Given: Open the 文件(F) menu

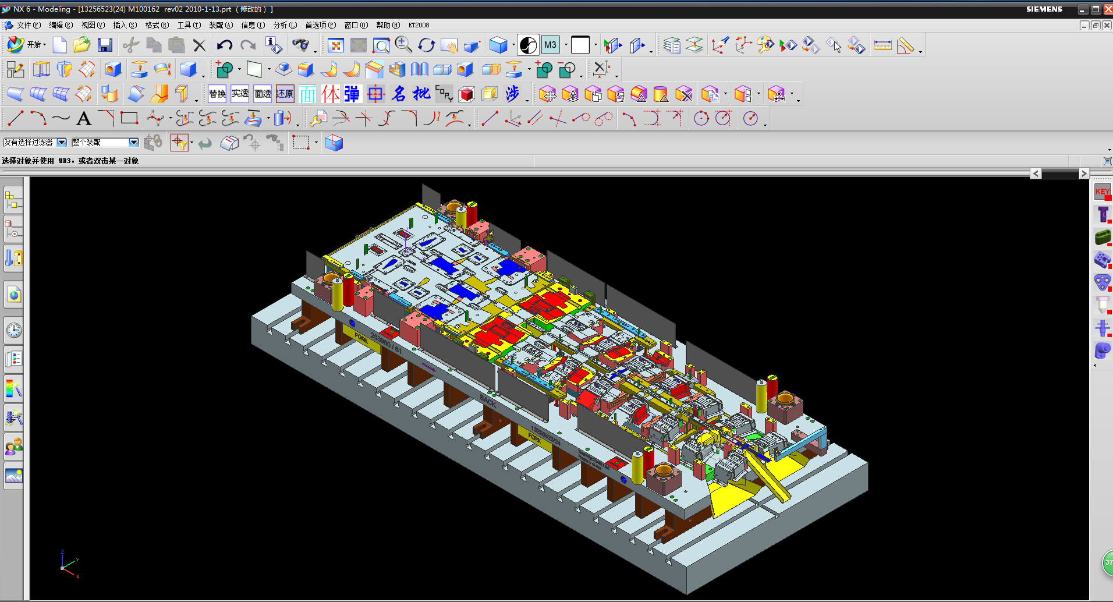Looking at the screenshot, I should coord(29,25).
